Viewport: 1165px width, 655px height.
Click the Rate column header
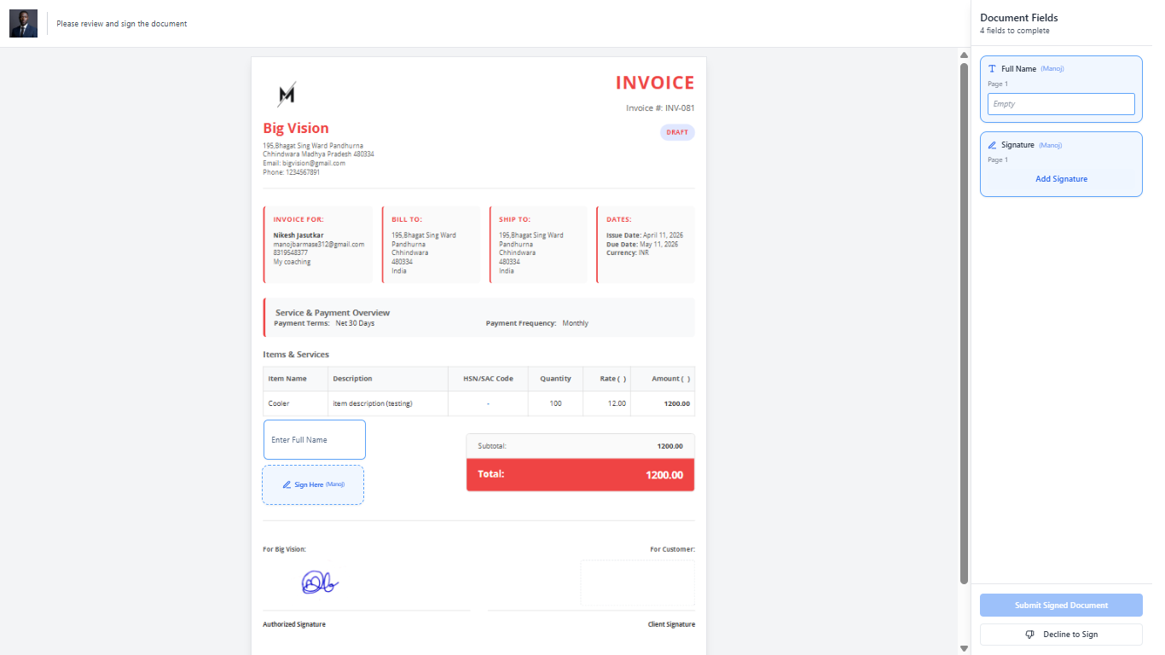(x=606, y=379)
